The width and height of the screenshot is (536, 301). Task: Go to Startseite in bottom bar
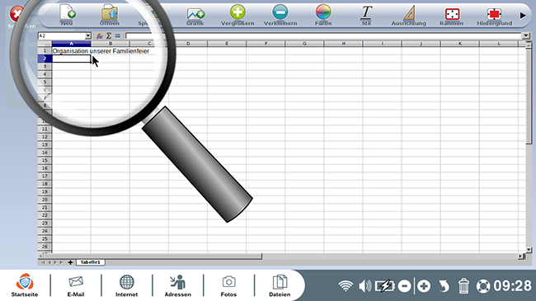click(x=25, y=285)
